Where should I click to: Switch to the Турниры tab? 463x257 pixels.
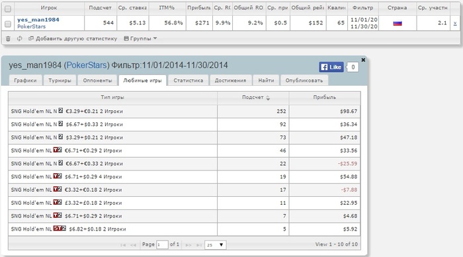(x=60, y=80)
